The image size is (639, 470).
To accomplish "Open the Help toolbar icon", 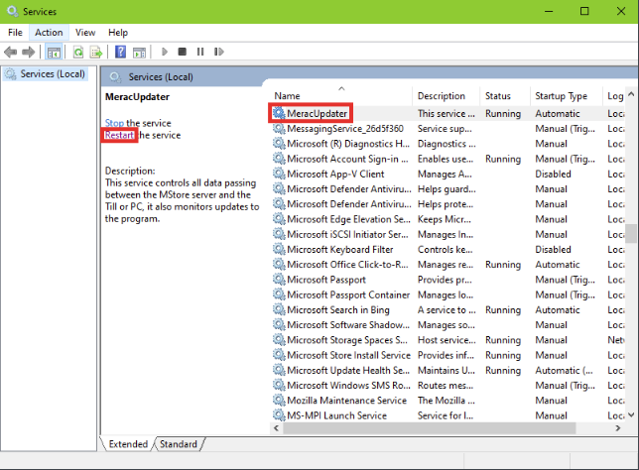I will coord(121,52).
